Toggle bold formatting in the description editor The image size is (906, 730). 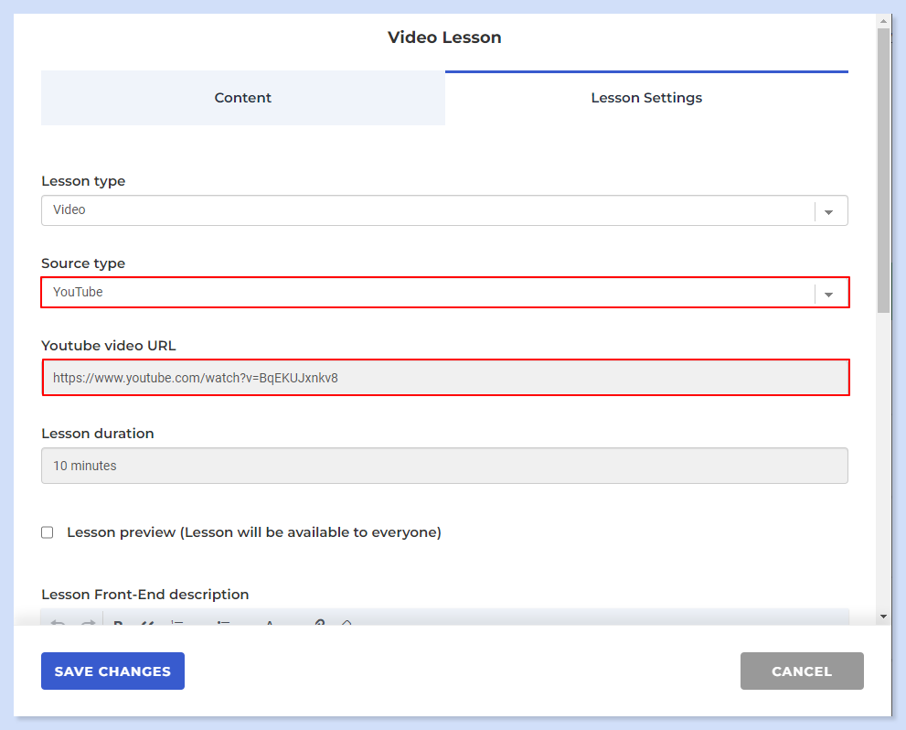(119, 622)
